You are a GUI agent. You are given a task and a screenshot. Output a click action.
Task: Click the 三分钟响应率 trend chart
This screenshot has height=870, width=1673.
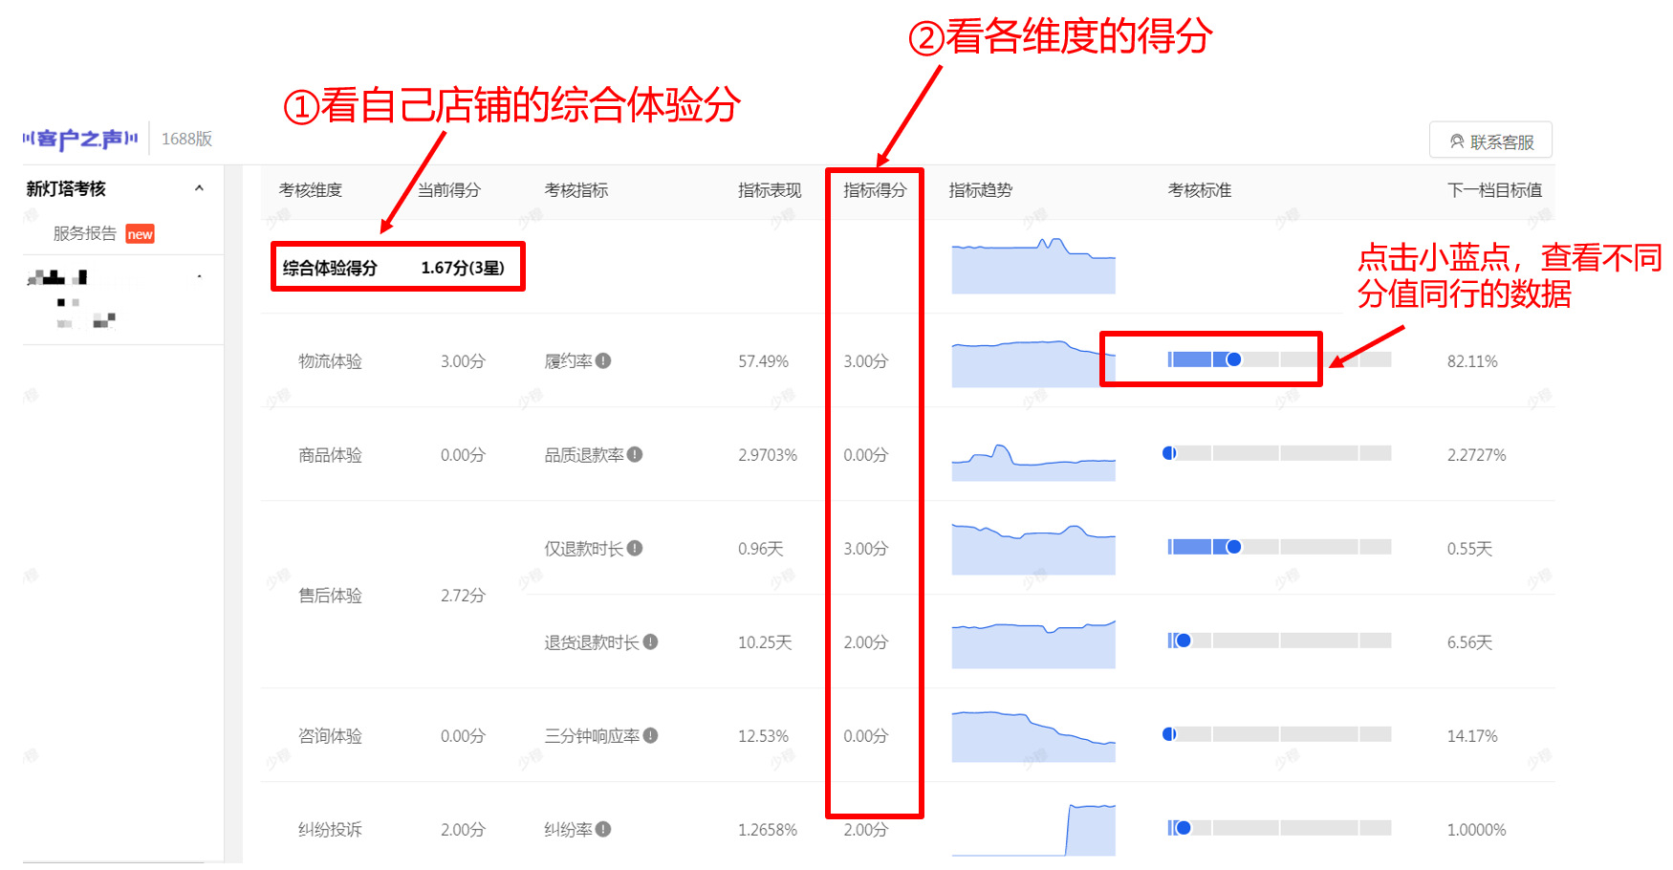click(1033, 736)
